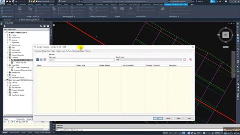Click the viewport controls icon at canvas corner
This screenshot has width=240, height=135.
[x=54, y=25]
